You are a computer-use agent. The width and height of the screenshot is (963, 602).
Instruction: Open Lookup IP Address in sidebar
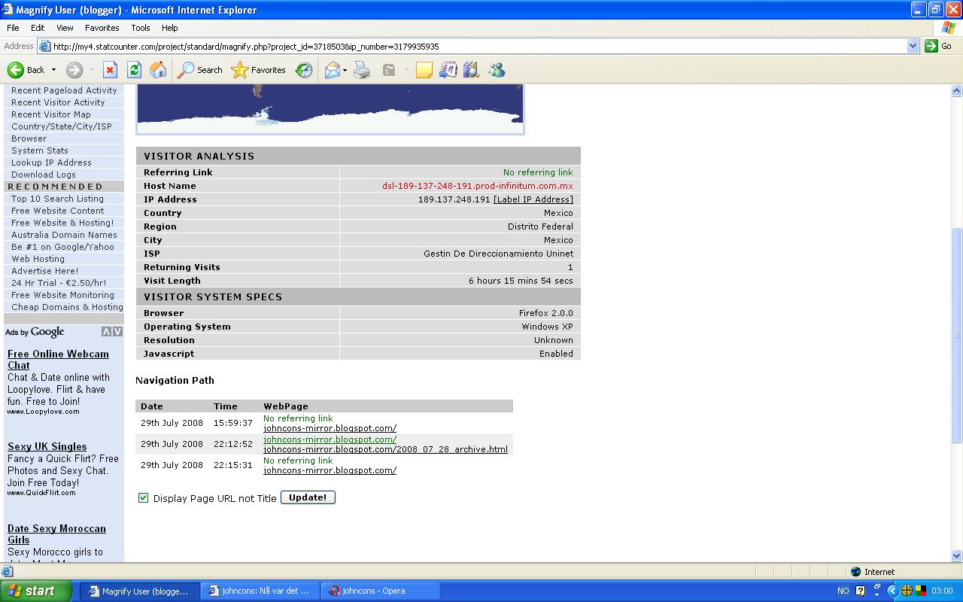click(x=51, y=163)
